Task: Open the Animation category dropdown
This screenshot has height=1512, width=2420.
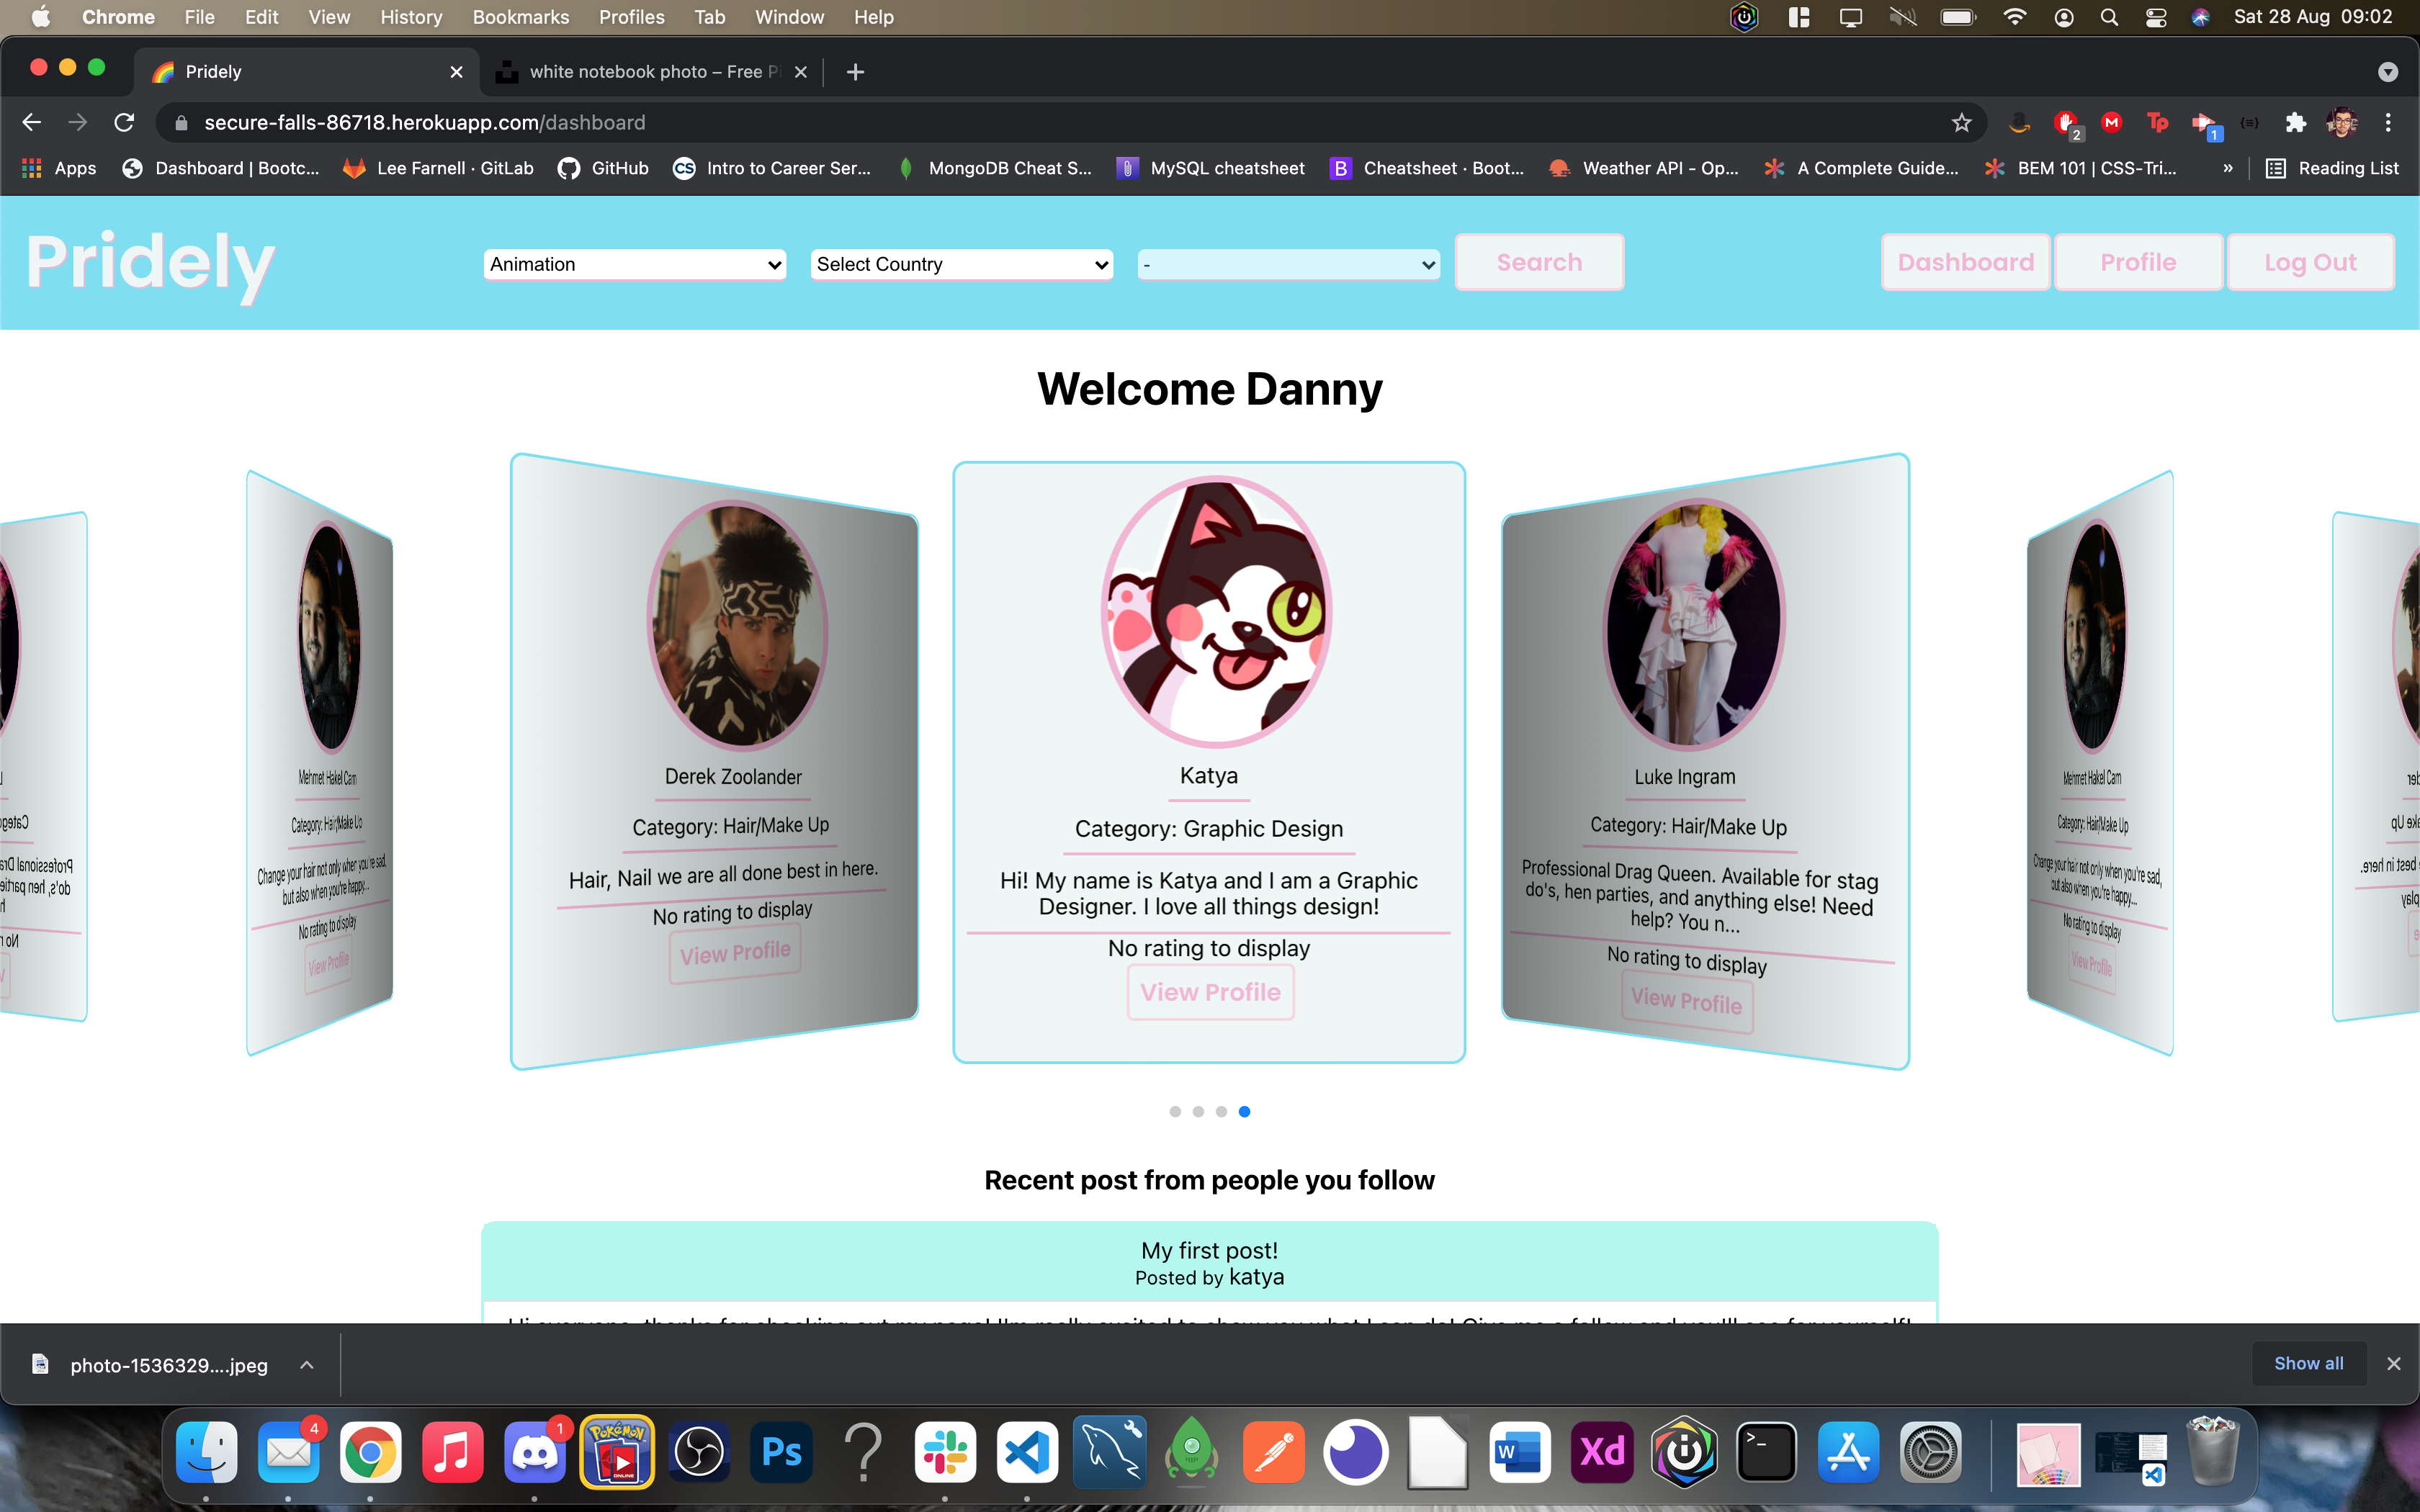Action: tap(635, 264)
